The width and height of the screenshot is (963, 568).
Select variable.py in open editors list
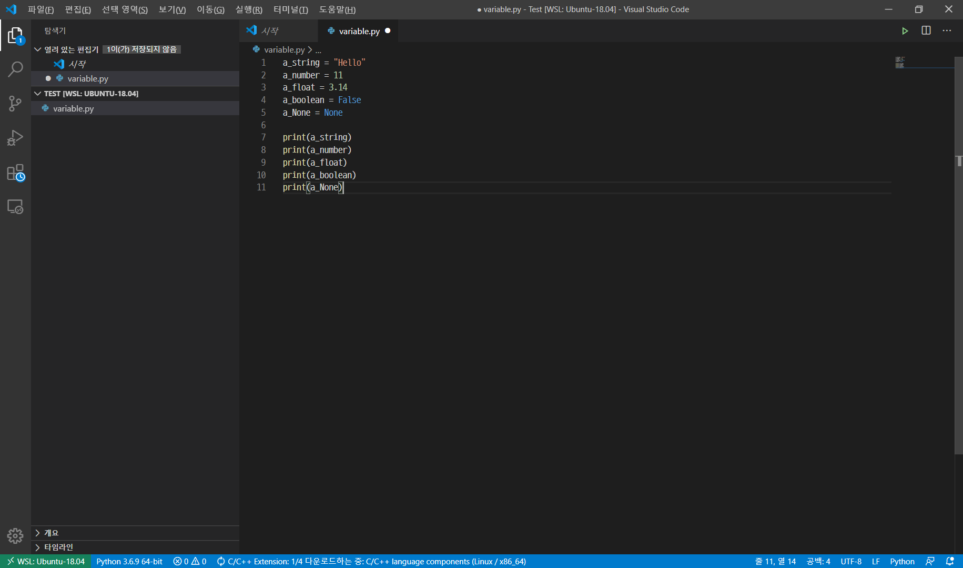135,78
